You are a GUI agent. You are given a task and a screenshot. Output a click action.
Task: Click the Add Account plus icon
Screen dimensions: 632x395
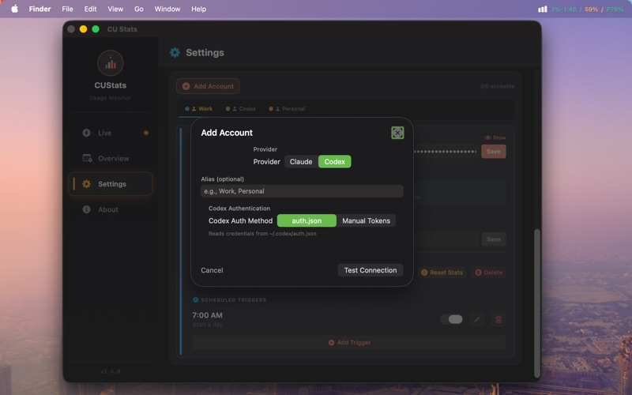click(x=186, y=86)
